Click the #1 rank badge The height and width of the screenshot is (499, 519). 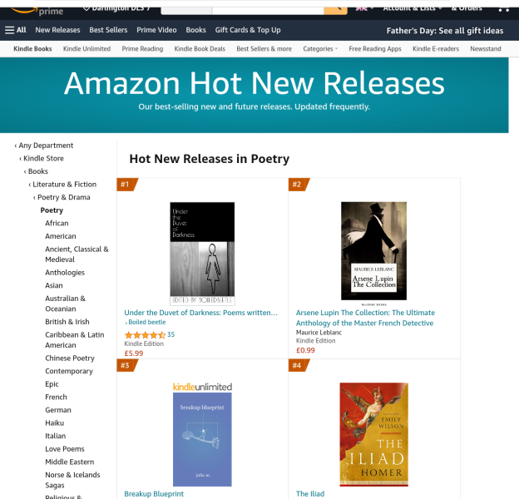click(126, 184)
